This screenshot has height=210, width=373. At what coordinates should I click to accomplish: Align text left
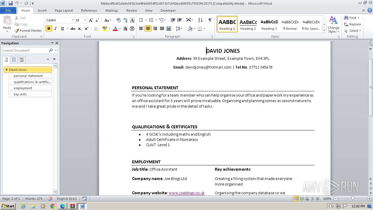pos(141,29)
